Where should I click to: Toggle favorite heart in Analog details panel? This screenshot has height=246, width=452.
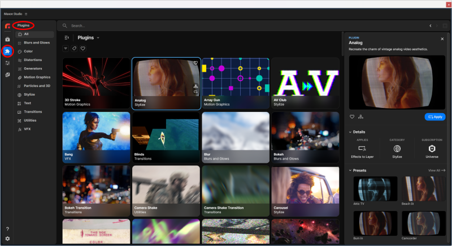352,117
